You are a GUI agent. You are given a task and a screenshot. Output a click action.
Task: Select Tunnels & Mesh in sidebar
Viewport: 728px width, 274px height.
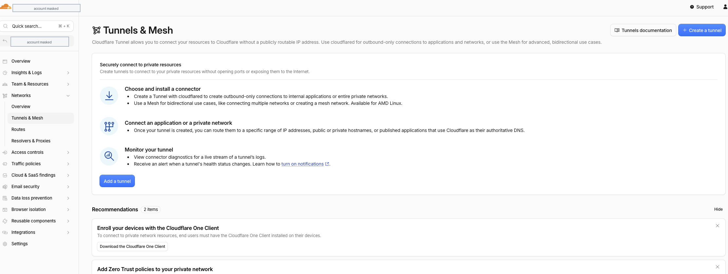(41, 118)
